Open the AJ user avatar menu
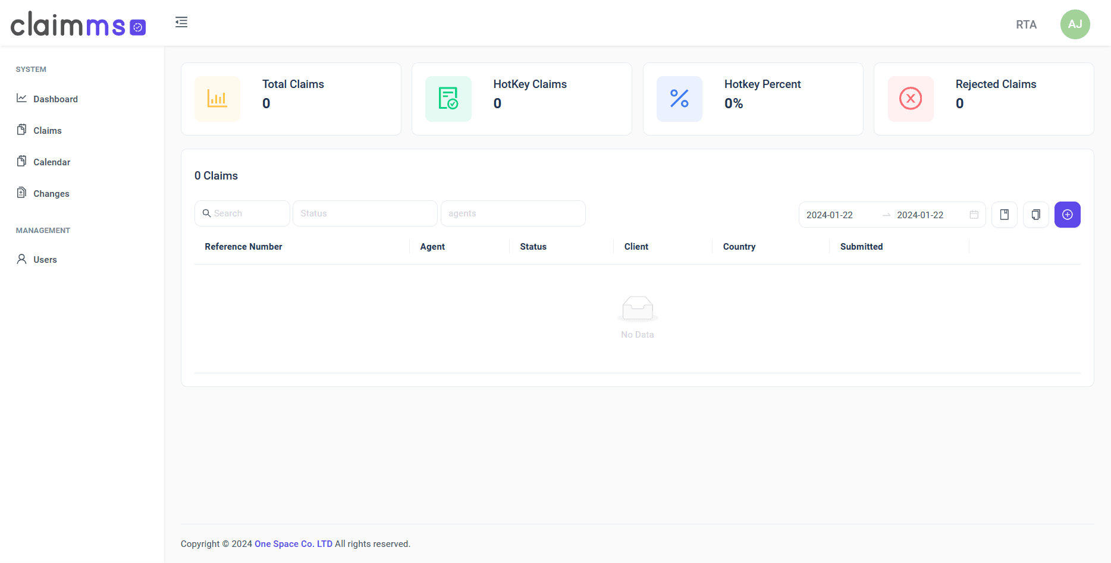This screenshot has height=563, width=1111. (x=1075, y=24)
